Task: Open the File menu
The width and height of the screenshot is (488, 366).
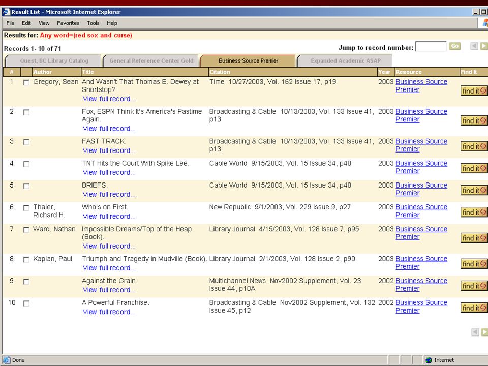Action: tap(10, 23)
